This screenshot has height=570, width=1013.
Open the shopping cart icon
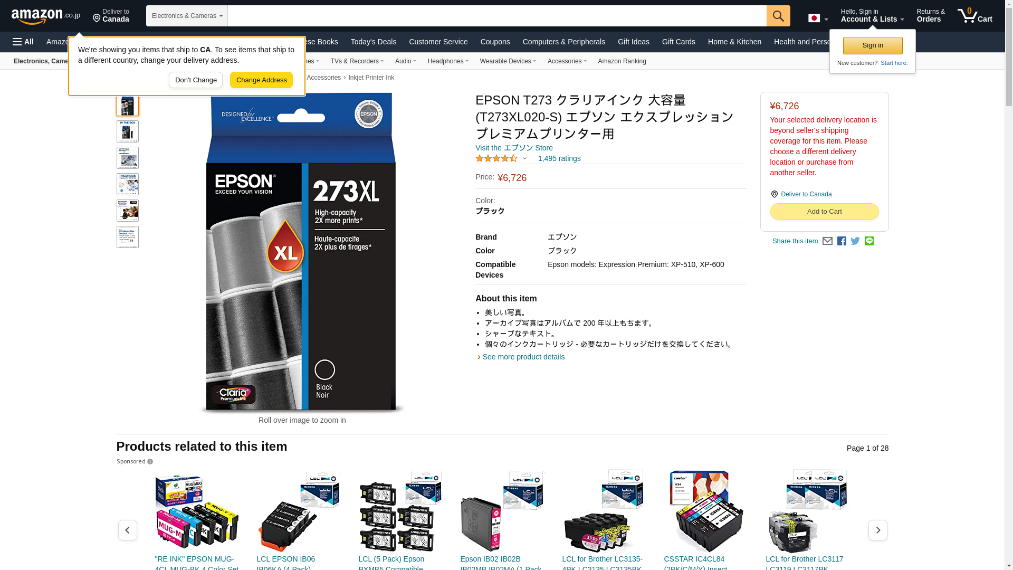[x=975, y=16]
